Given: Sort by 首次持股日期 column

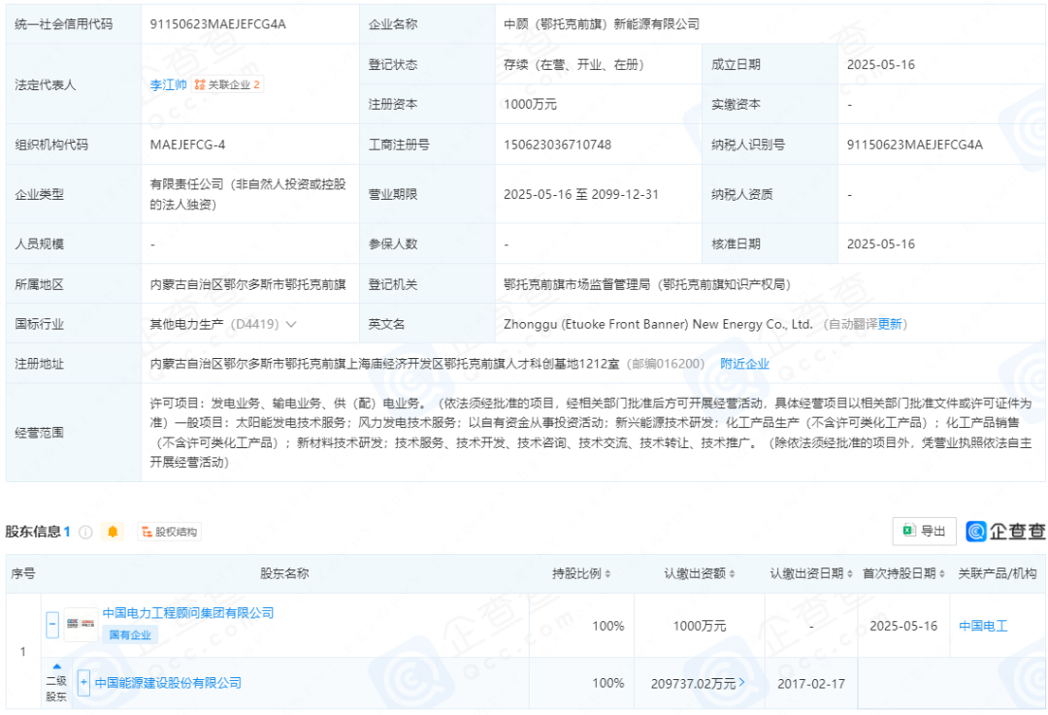Looking at the screenshot, I should (942, 573).
